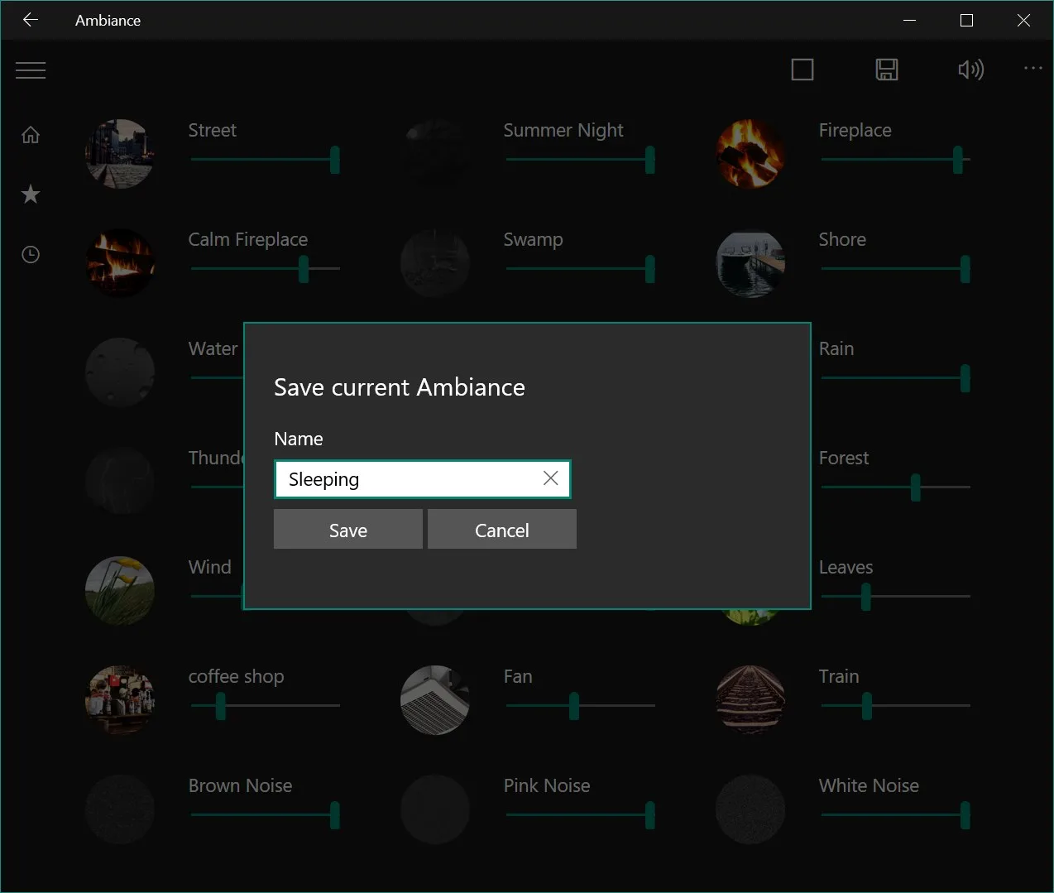Viewport: 1054px width, 893px height.
Task: Adjust the White Noise volume slider
Action: [x=895, y=815]
